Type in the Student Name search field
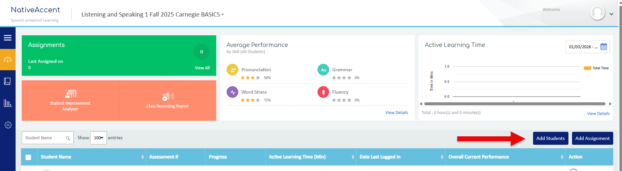 44,138
